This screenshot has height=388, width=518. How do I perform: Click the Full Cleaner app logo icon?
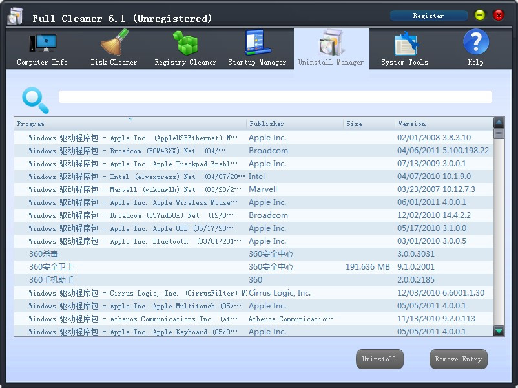[15, 16]
